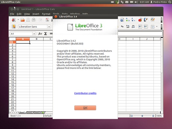Click the Default page style in status bar
This screenshot has height=129, width=172.
tap(48, 116)
